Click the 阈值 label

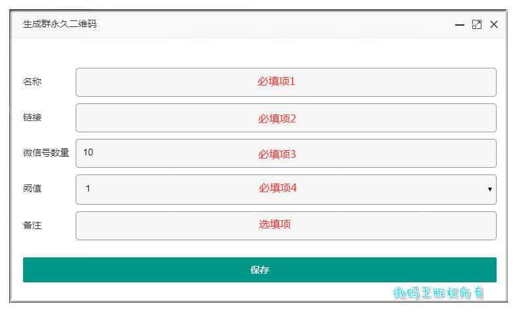(x=32, y=188)
